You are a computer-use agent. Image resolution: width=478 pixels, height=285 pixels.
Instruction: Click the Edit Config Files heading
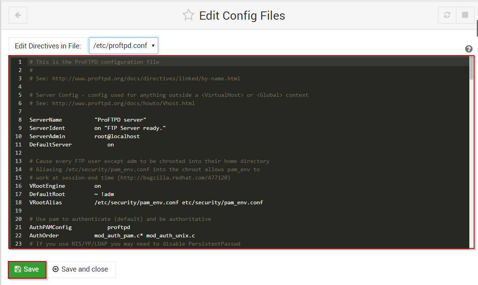tap(242, 15)
